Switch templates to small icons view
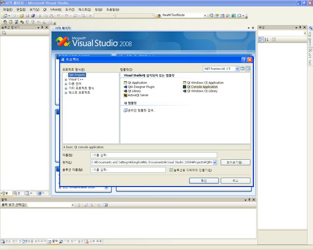Screen dimensions: 313x250 tap(248, 68)
